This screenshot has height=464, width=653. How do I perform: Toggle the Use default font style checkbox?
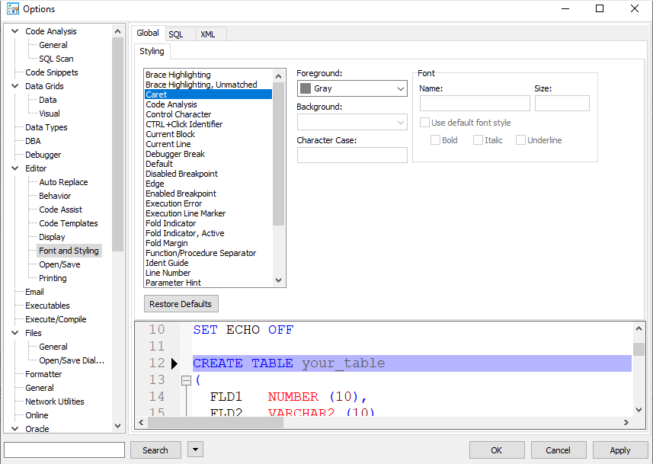[424, 123]
